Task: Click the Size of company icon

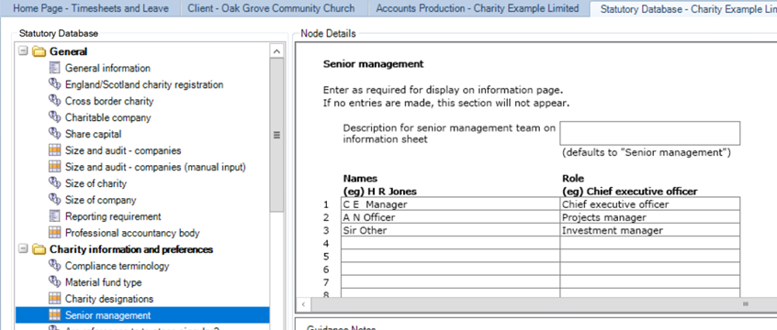Action: [x=55, y=200]
